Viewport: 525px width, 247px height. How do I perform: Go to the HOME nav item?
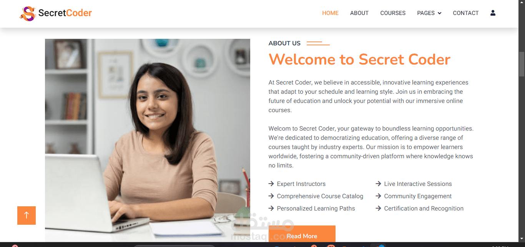(x=330, y=13)
